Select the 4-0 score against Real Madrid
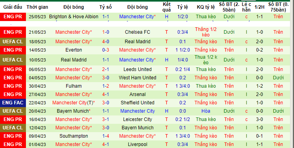The image size is (294, 148). click(x=106, y=41)
